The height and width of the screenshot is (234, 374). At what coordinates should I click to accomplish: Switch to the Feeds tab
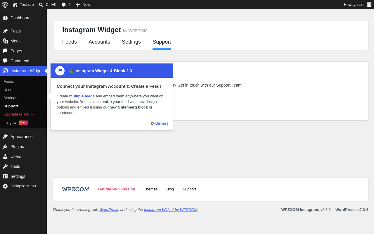coord(70,42)
